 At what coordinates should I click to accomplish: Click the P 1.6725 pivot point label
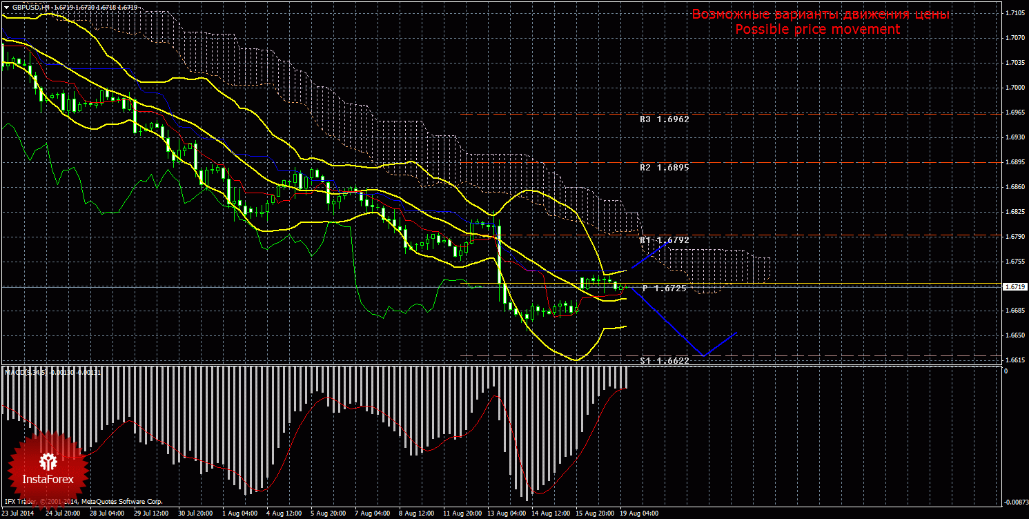tap(664, 288)
